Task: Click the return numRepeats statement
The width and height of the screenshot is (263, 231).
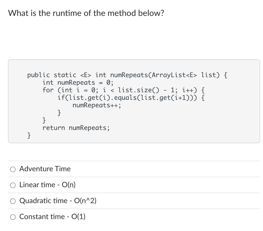Action: point(76,128)
